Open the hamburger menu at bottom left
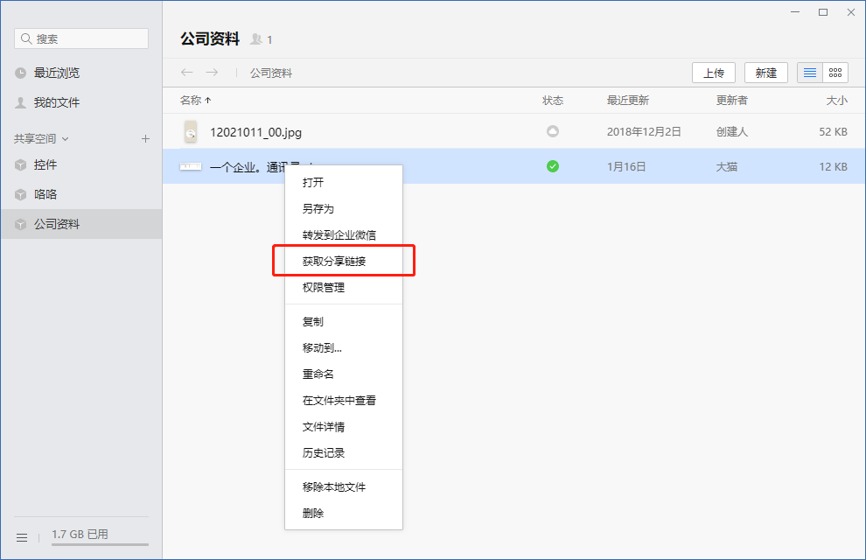This screenshot has height=560, width=866. 22,536
